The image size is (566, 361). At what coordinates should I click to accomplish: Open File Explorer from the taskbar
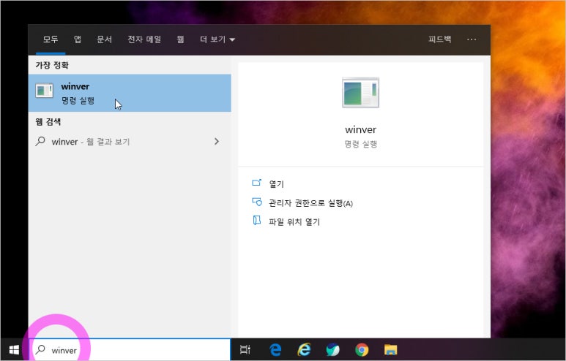(390, 350)
